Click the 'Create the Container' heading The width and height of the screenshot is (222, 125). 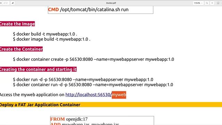click(x=21, y=49)
